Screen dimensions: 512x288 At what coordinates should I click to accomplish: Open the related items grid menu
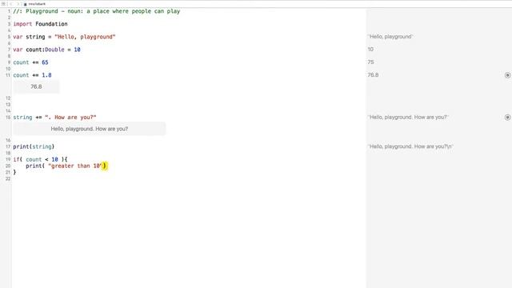point(3,4)
